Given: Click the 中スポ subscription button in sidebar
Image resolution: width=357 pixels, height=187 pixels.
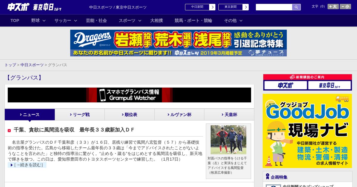Looking at the screenshot, I should coord(286,85).
